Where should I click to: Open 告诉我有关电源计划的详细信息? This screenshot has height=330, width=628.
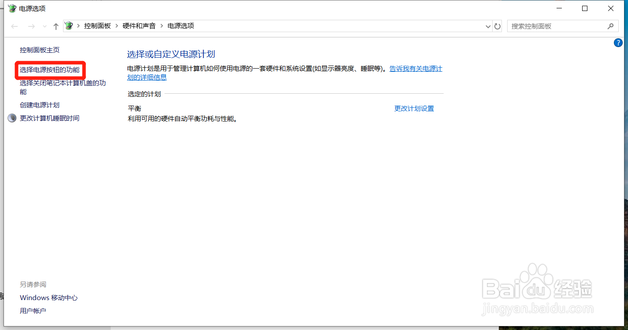tap(415, 69)
